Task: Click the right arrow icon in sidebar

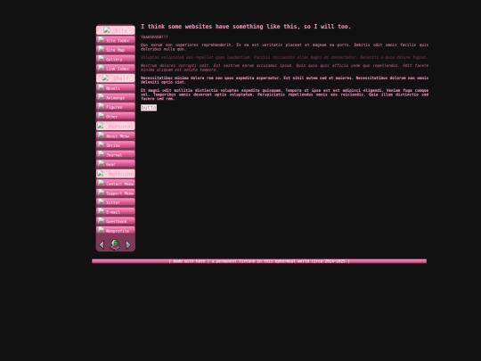Action: pyautogui.click(x=128, y=245)
